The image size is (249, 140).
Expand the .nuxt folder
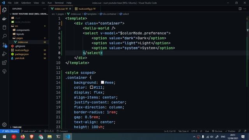click(29, 18)
